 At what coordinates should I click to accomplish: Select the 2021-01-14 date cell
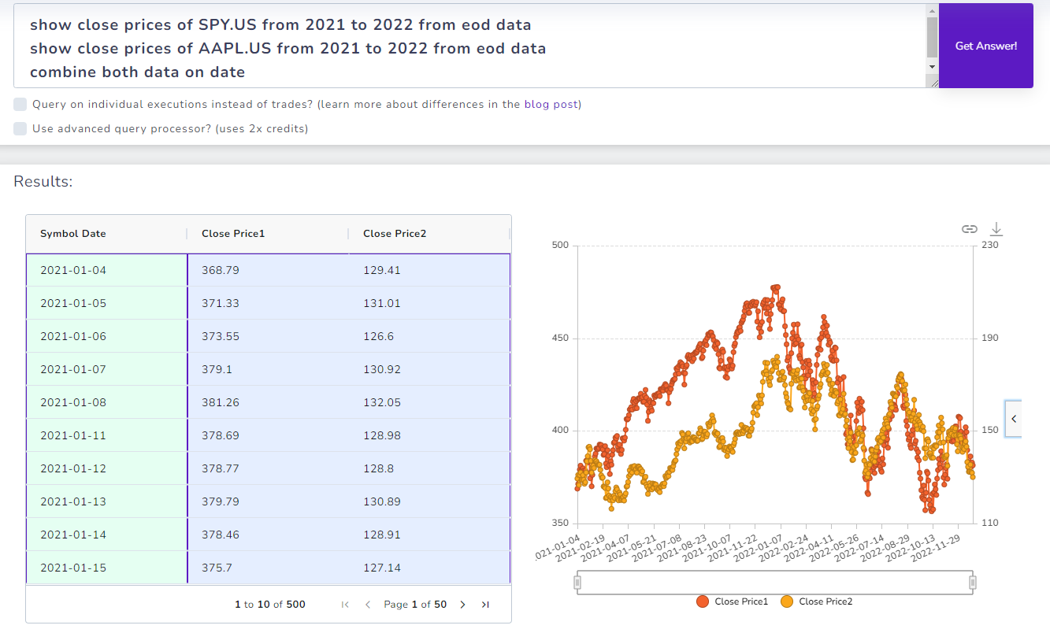pyautogui.click(x=106, y=535)
